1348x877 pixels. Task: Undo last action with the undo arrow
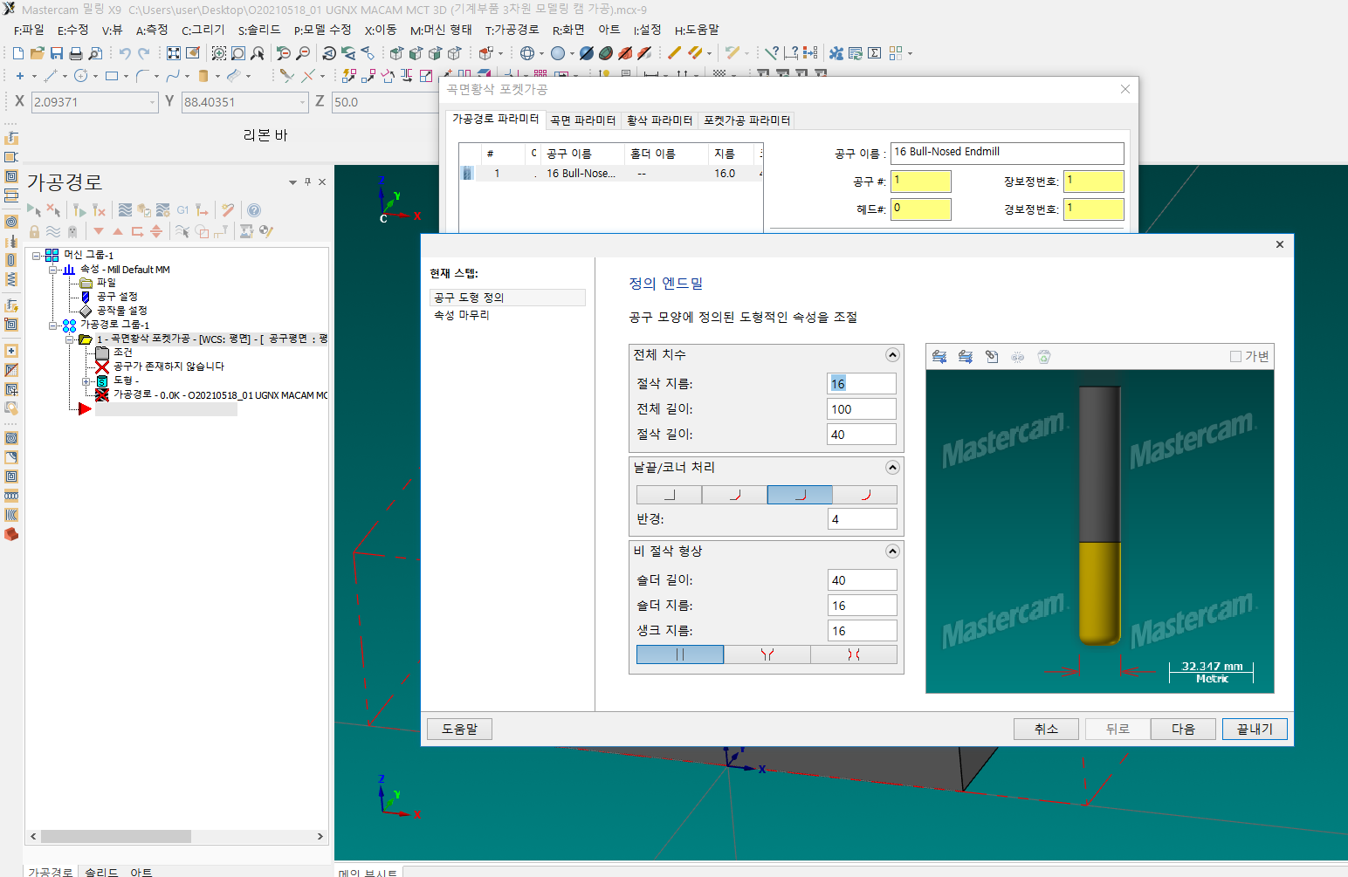click(x=125, y=53)
